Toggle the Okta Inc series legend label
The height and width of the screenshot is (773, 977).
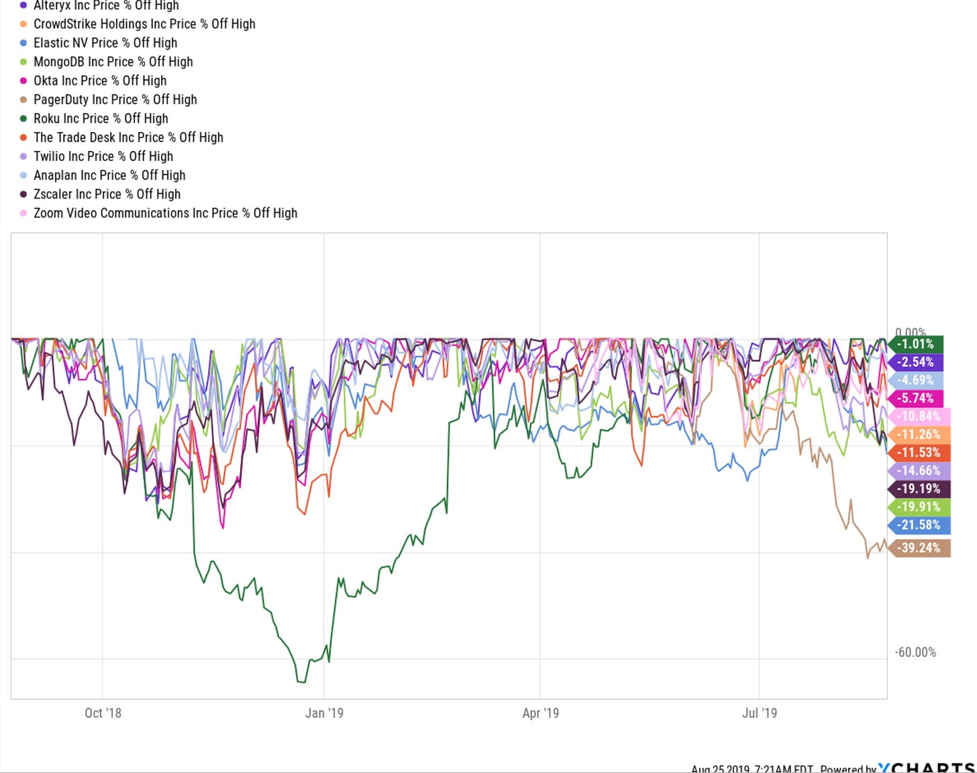coord(100,81)
